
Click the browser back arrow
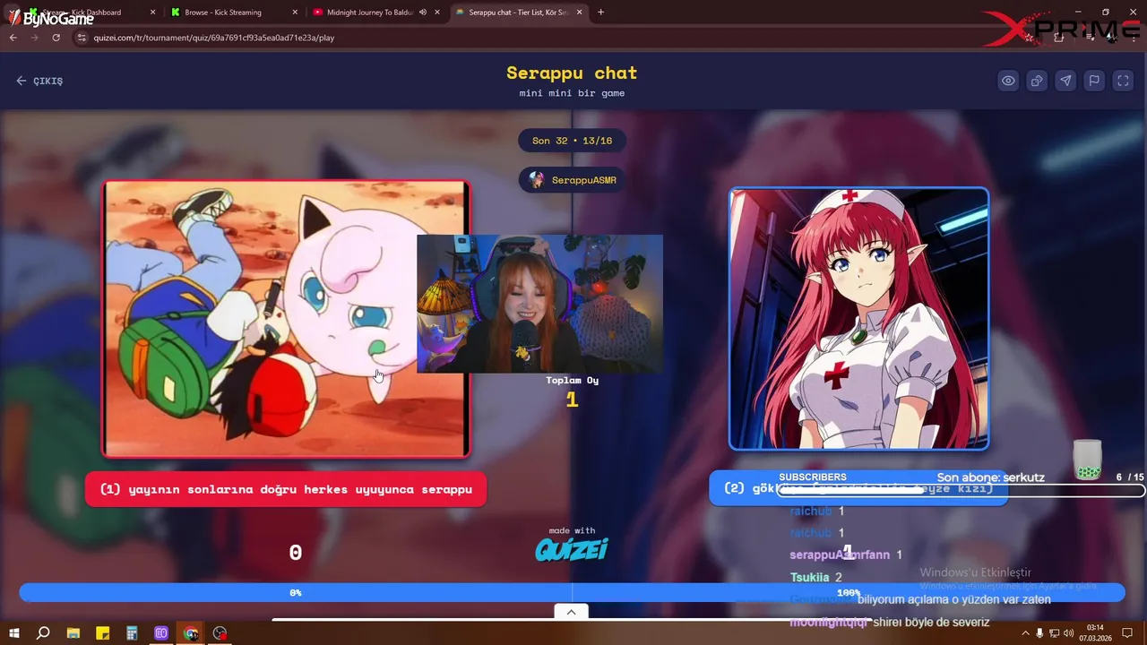click(x=13, y=38)
